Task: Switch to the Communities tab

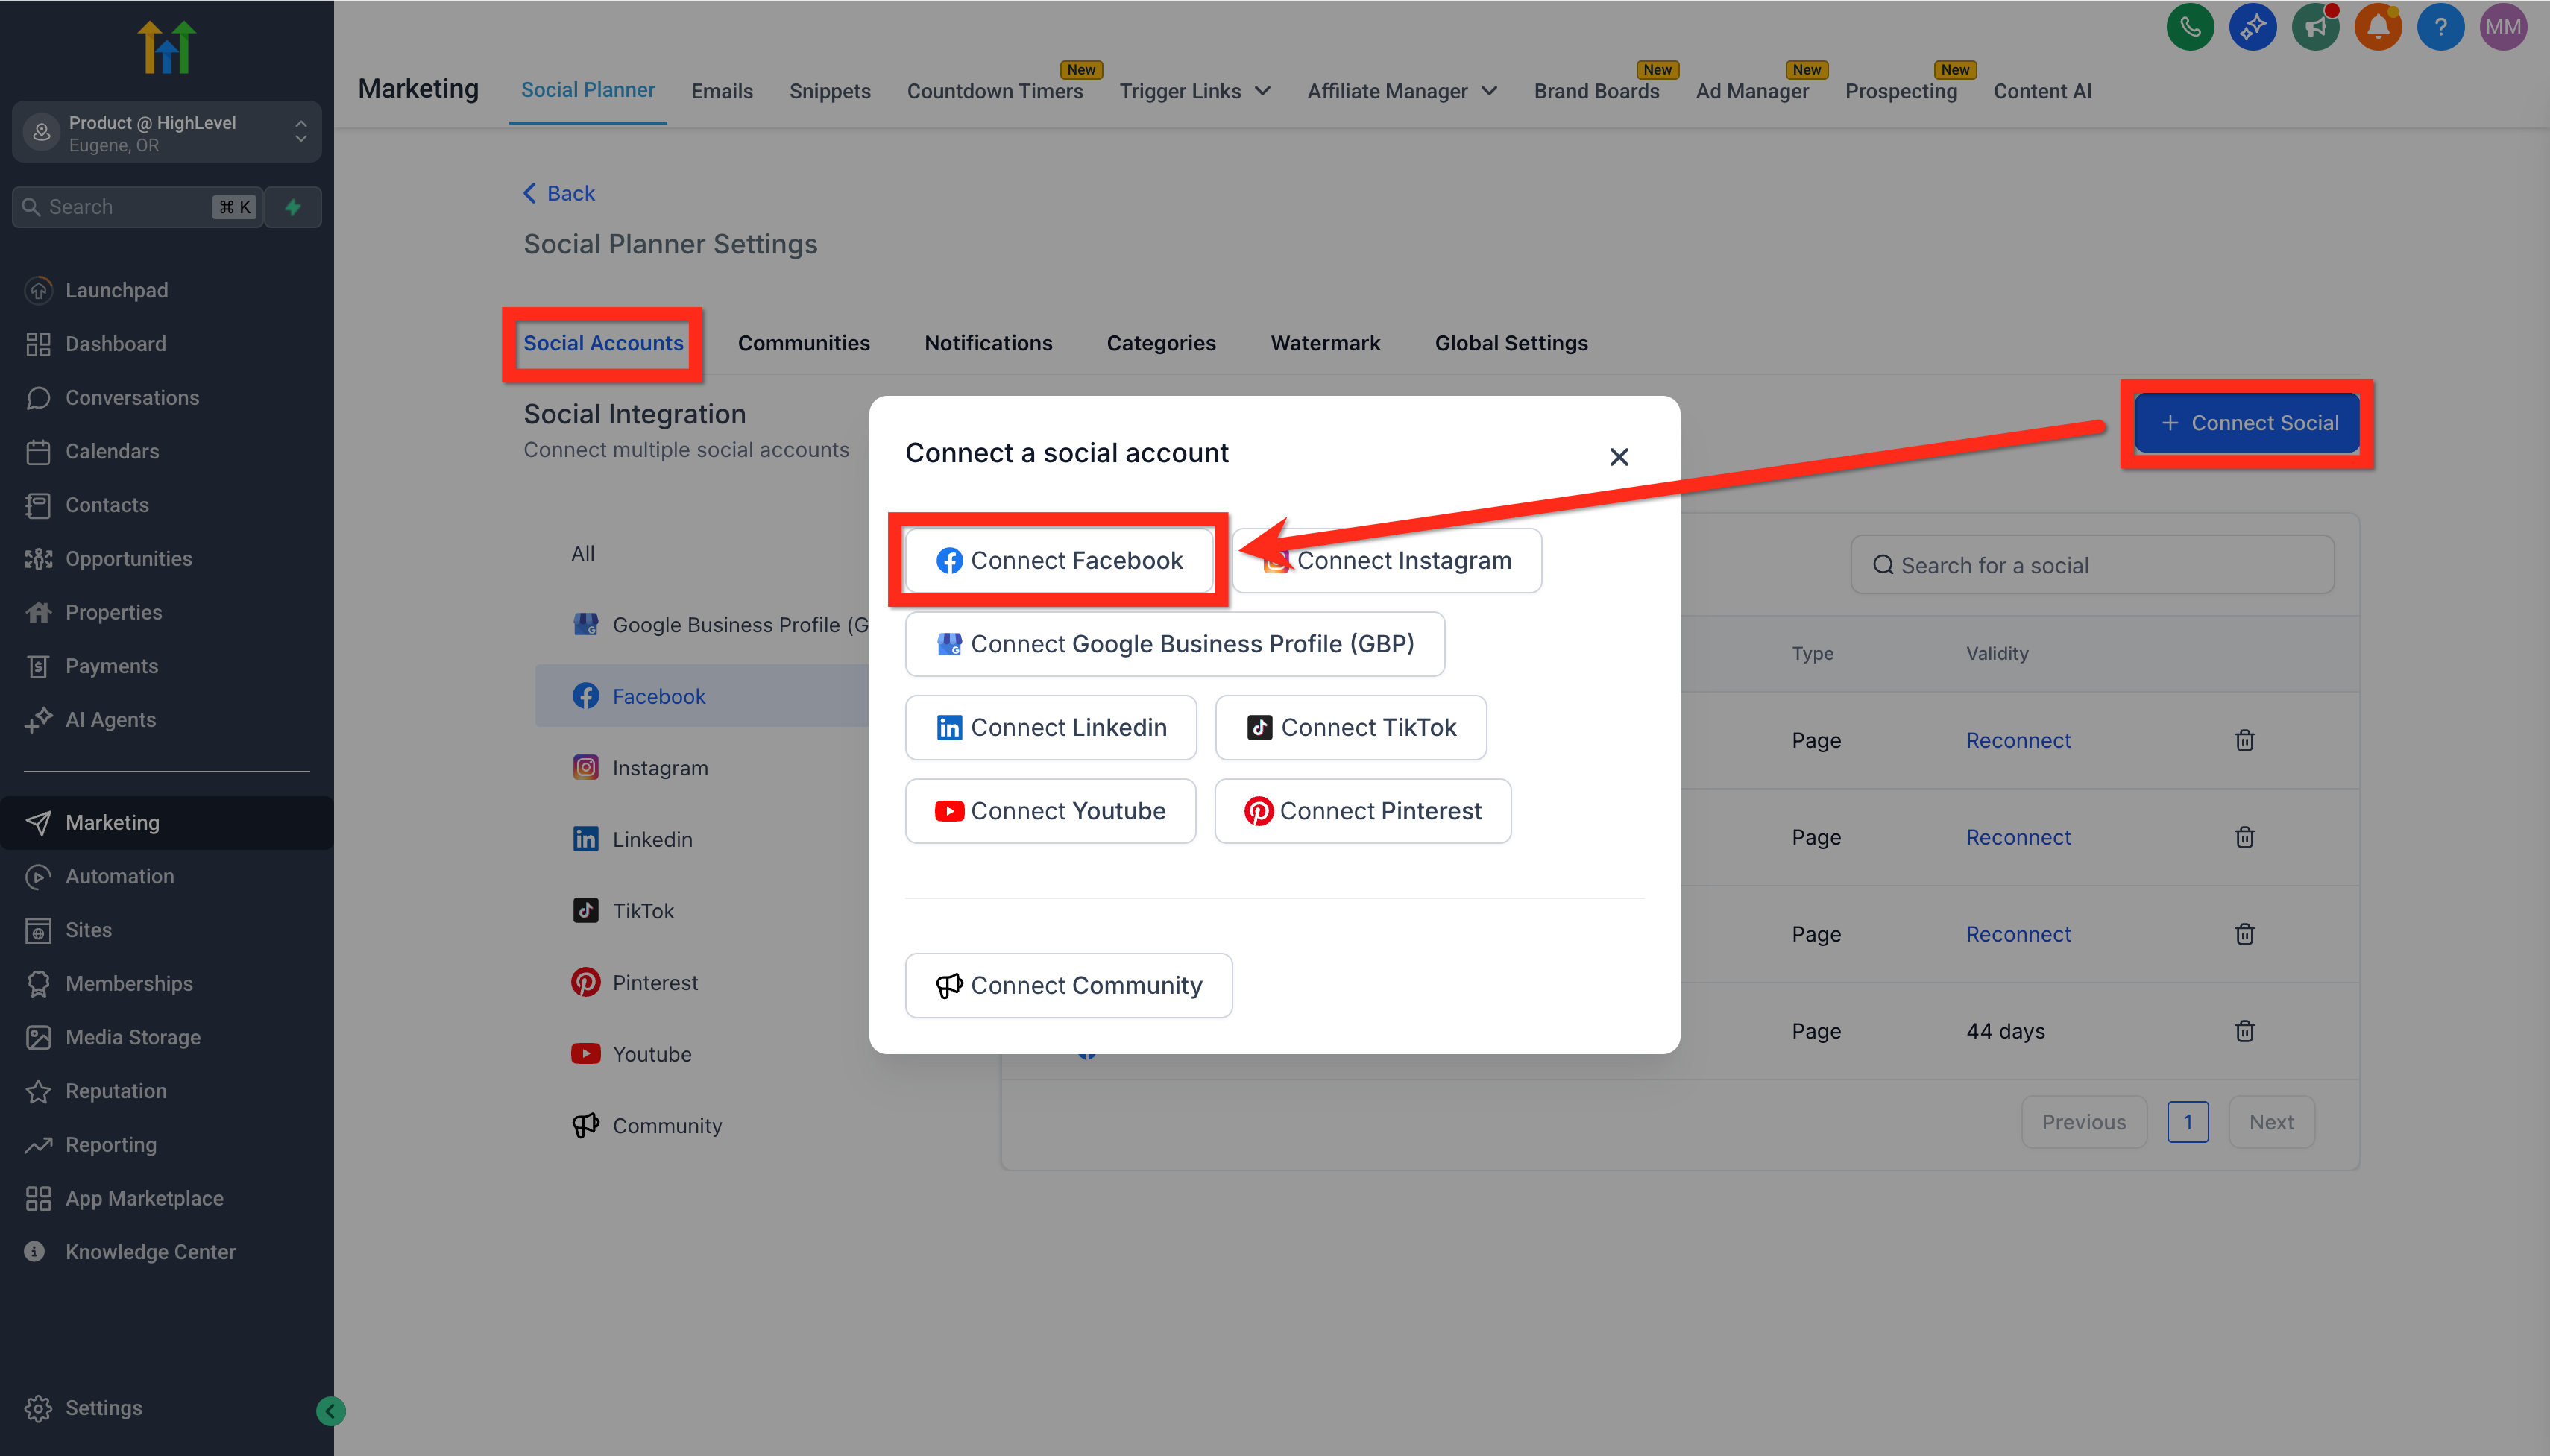Action: pyautogui.click(x=803, y=343)
